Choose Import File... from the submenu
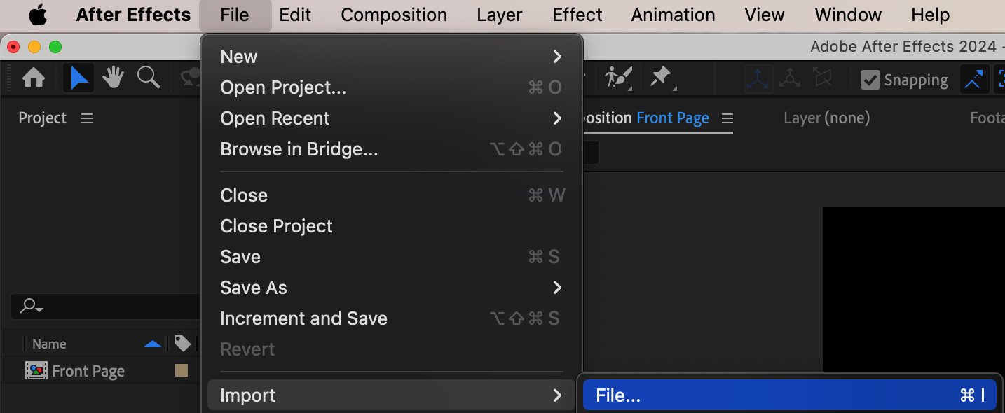 tap(788, 395)
